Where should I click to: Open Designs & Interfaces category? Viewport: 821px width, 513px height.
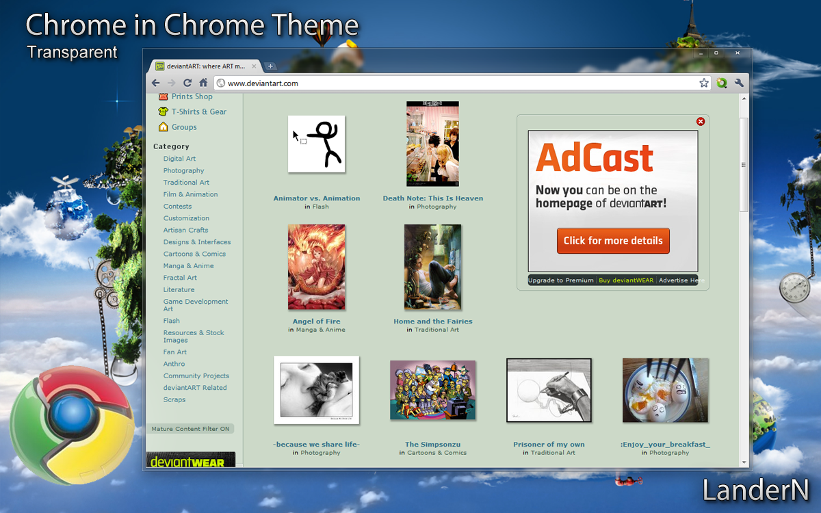point(197,242)
